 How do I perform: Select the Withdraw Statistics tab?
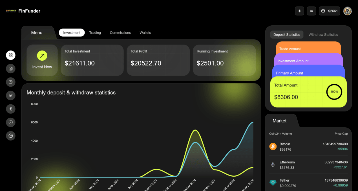(x=323, y=35)
